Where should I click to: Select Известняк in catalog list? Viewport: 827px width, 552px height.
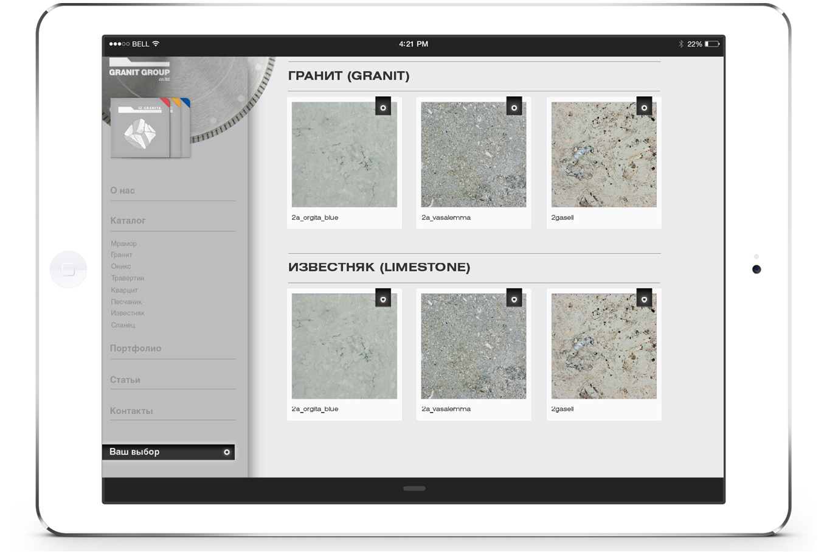(x=128, y=313)
